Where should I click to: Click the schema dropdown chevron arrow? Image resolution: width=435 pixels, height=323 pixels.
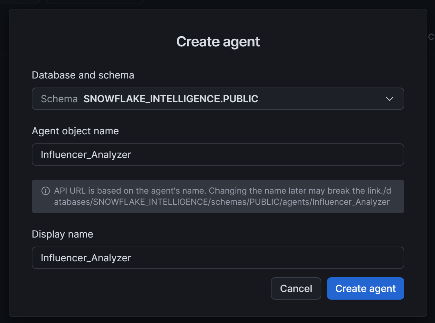pyautogui.click(x=390, y=99)
